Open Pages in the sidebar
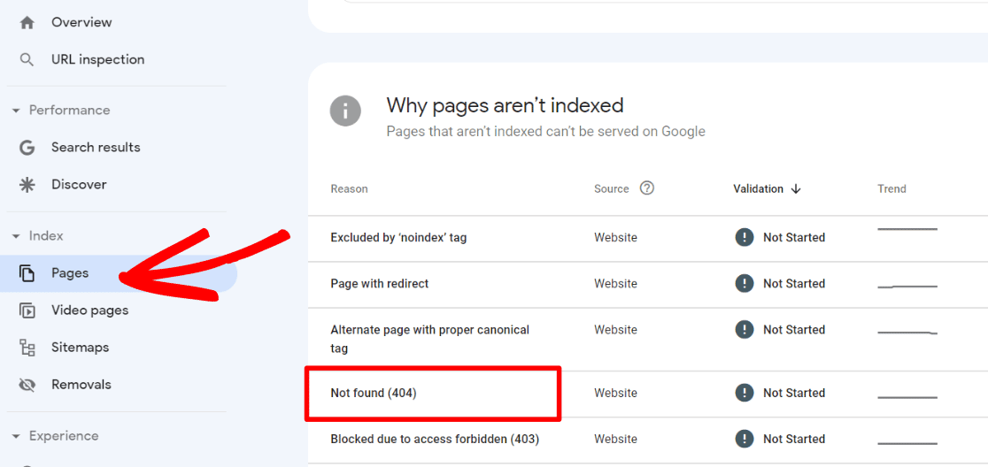Viewport: 988px width, 467px height. (x=70, y=273)
